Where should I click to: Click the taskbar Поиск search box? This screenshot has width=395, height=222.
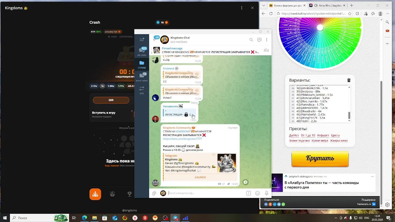point(40,218)
